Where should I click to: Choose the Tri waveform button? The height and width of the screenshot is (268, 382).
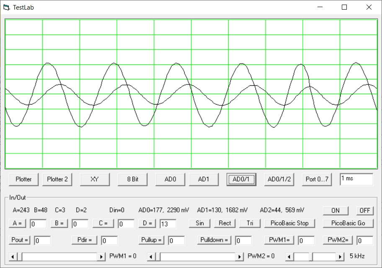[x=250, y=223]
